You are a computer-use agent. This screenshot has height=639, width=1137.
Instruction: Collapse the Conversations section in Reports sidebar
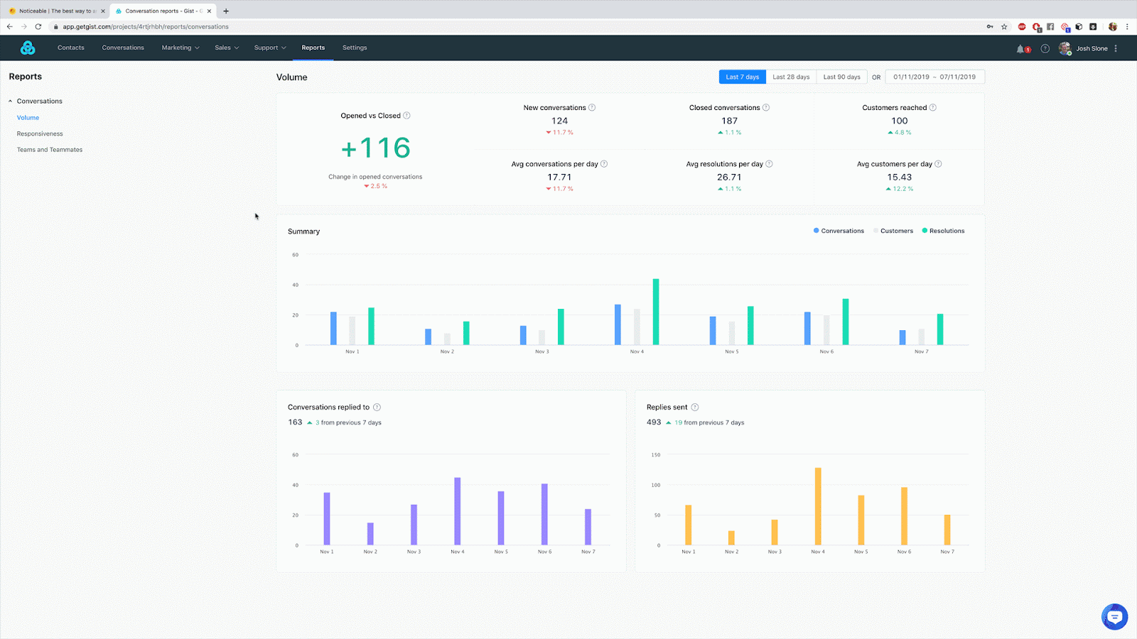pyautogui.click(x=10, y=102)
